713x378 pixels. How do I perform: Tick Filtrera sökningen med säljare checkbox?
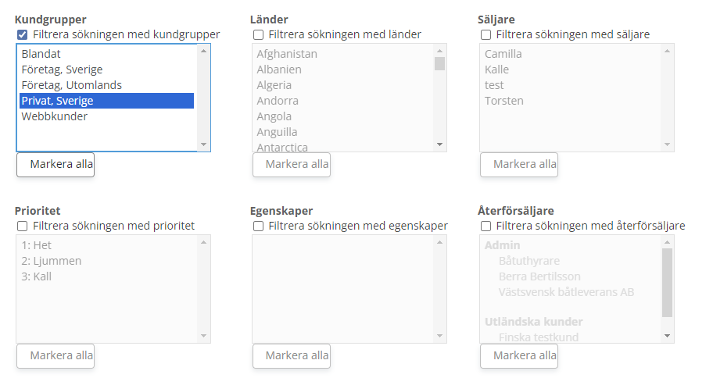[485, 34]
